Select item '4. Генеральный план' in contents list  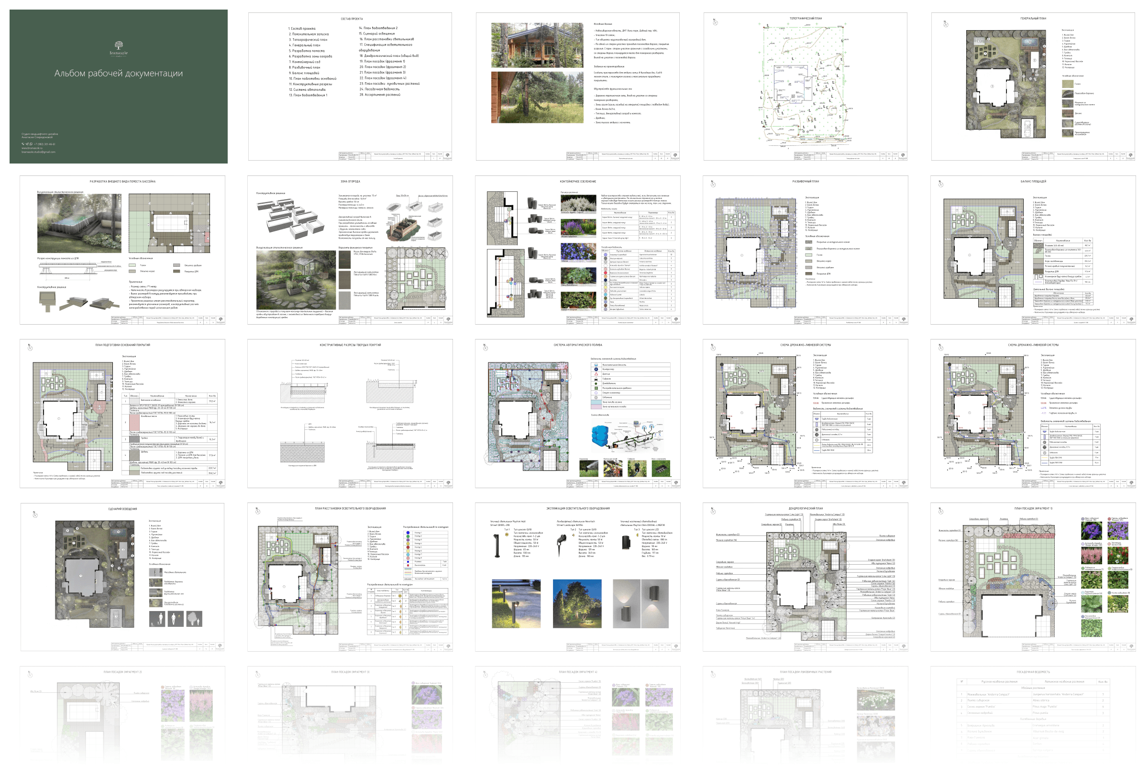click(305, 45)
